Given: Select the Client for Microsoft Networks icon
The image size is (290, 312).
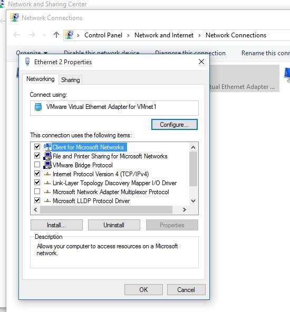Looking at the screenshot, I should pyautogui.click(x=47, y=147).
